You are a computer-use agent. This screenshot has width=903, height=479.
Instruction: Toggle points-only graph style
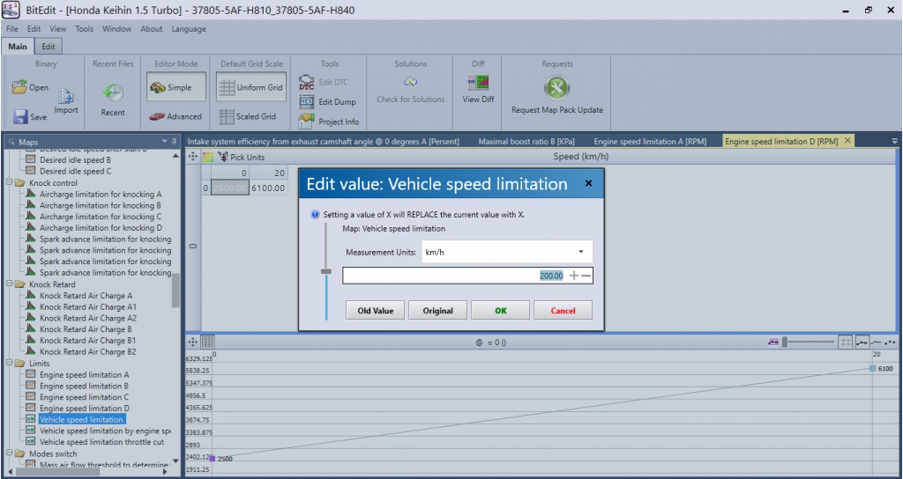(x=891, y=343)
